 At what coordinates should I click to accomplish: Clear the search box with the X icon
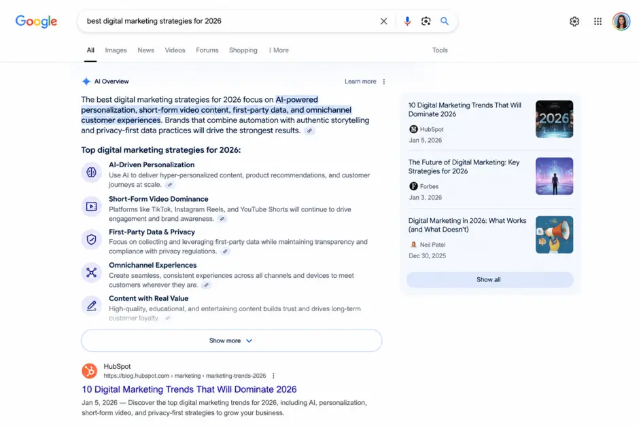(383, 21)
